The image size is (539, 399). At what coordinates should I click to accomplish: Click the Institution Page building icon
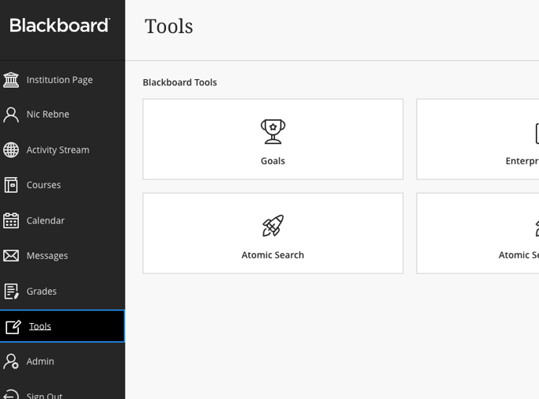tap(11, 80)
